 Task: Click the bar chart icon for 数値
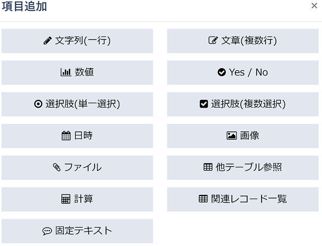[65, 73]
